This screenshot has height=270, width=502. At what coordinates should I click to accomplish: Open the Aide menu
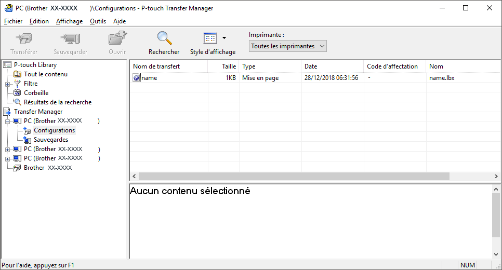(x=120, y=21)
